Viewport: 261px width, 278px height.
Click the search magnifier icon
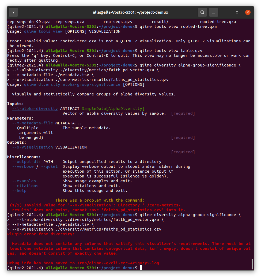coord(202,12)
